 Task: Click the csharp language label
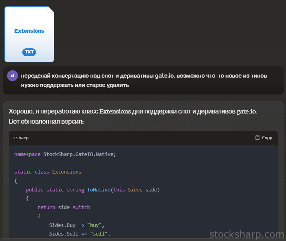tap(21, 138)
